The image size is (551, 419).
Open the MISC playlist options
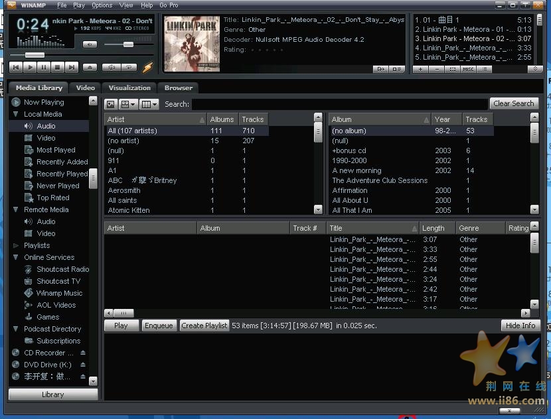tap(468, 68)
